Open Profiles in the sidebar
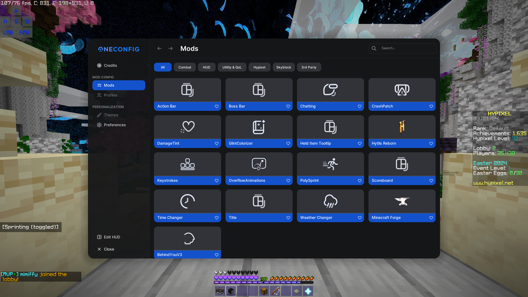 click(119, 95)
